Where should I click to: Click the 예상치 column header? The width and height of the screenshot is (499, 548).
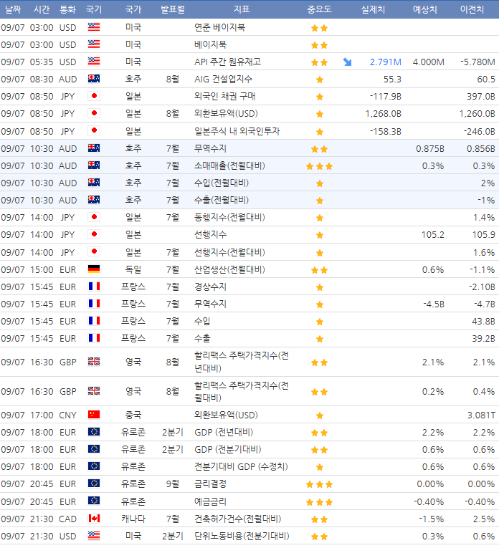425,9
